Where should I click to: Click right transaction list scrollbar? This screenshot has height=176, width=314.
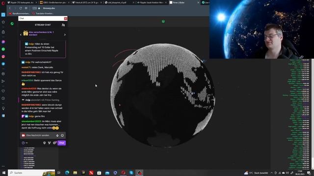(313, 114)
